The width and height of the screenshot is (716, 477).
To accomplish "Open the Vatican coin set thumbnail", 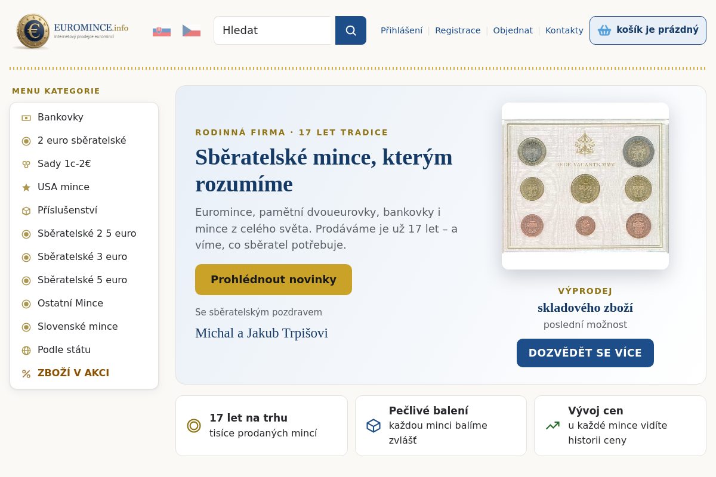I will [585, 186].
